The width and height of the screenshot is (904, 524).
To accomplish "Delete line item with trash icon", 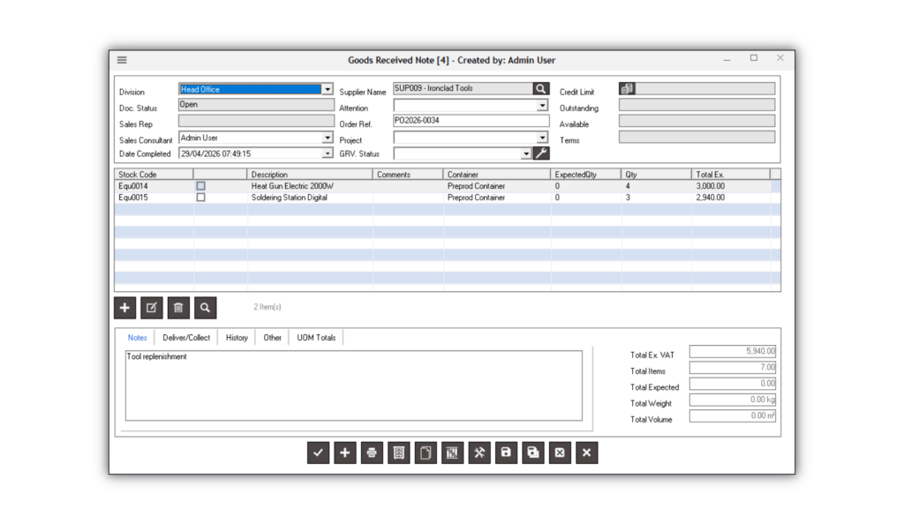I will (178, 308).
